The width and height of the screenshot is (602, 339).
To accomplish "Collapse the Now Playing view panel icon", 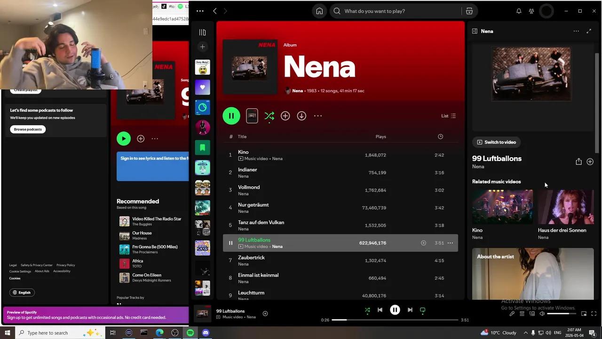I will pyautogui.click(x=475, y=31).
